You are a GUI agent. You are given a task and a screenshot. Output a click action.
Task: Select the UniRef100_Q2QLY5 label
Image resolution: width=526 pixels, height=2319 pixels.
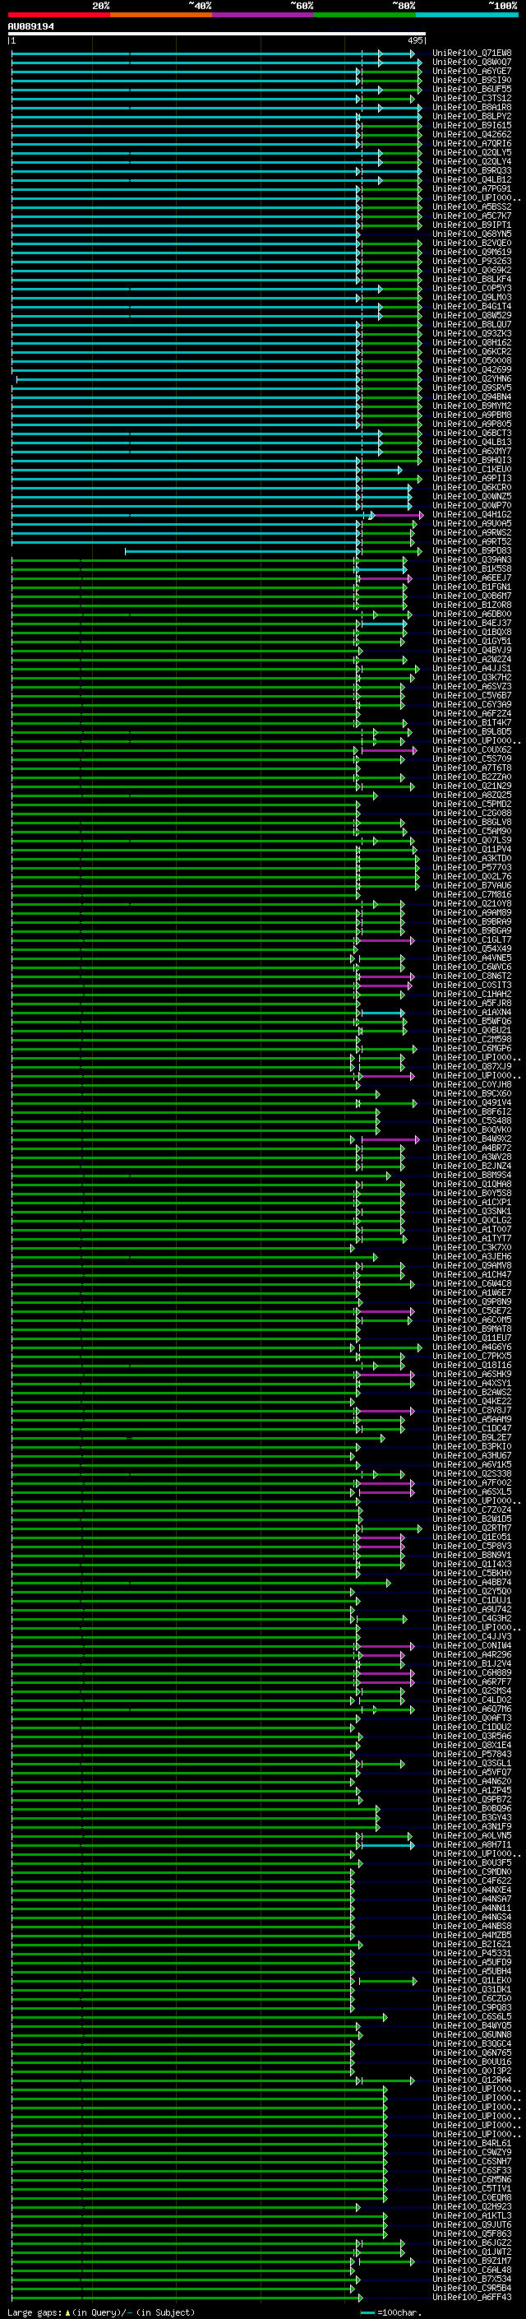(x=471, y=152)
